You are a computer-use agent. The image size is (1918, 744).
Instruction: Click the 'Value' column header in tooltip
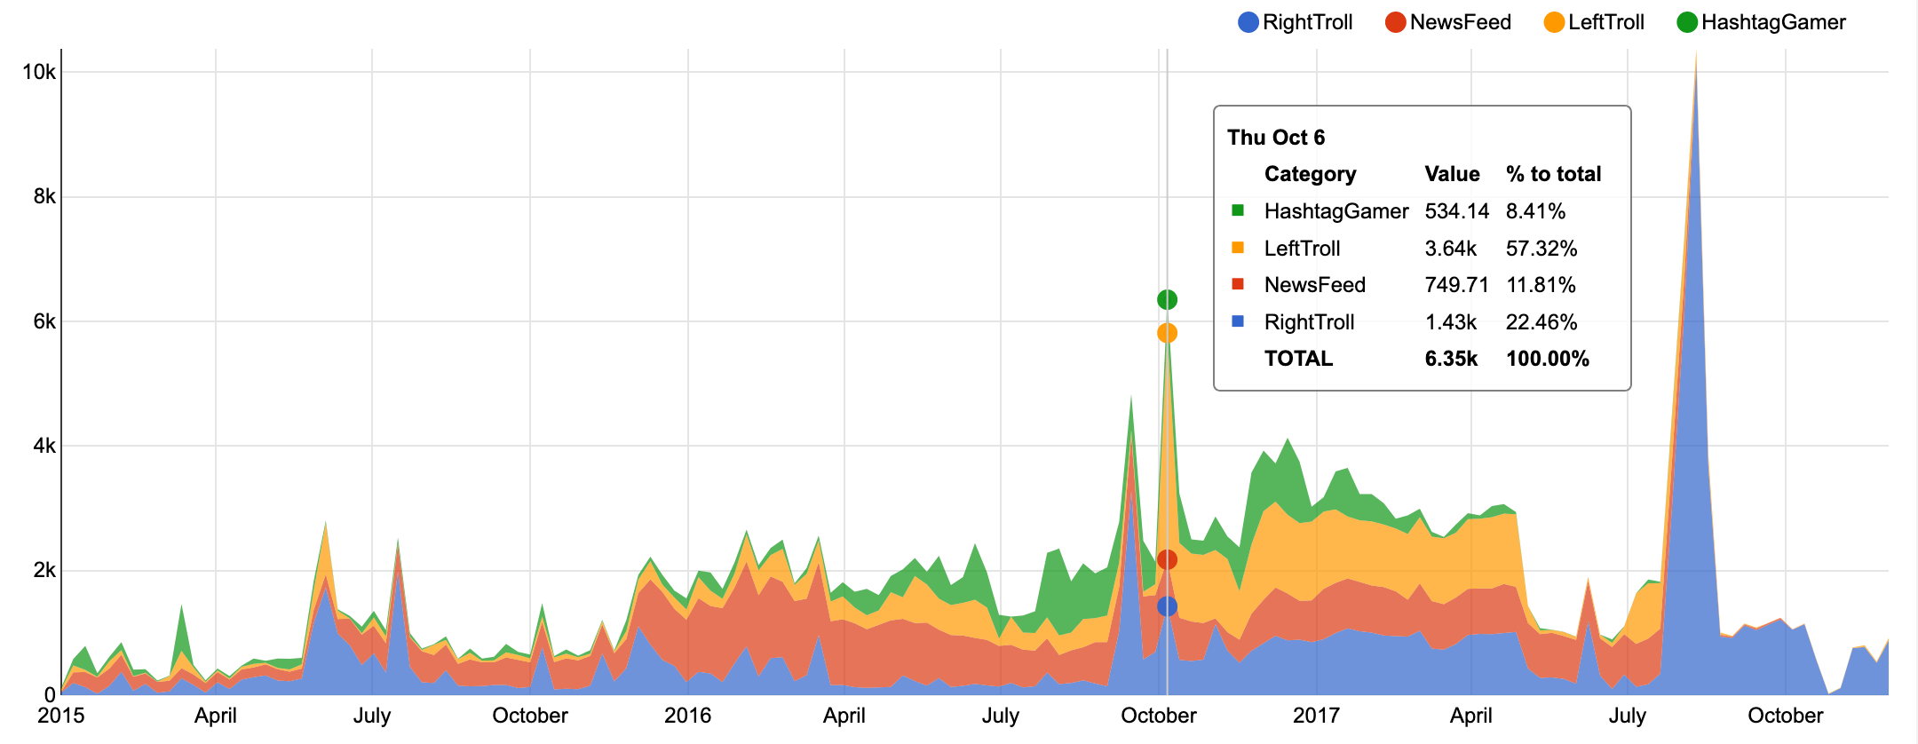tap(1453, 174)
